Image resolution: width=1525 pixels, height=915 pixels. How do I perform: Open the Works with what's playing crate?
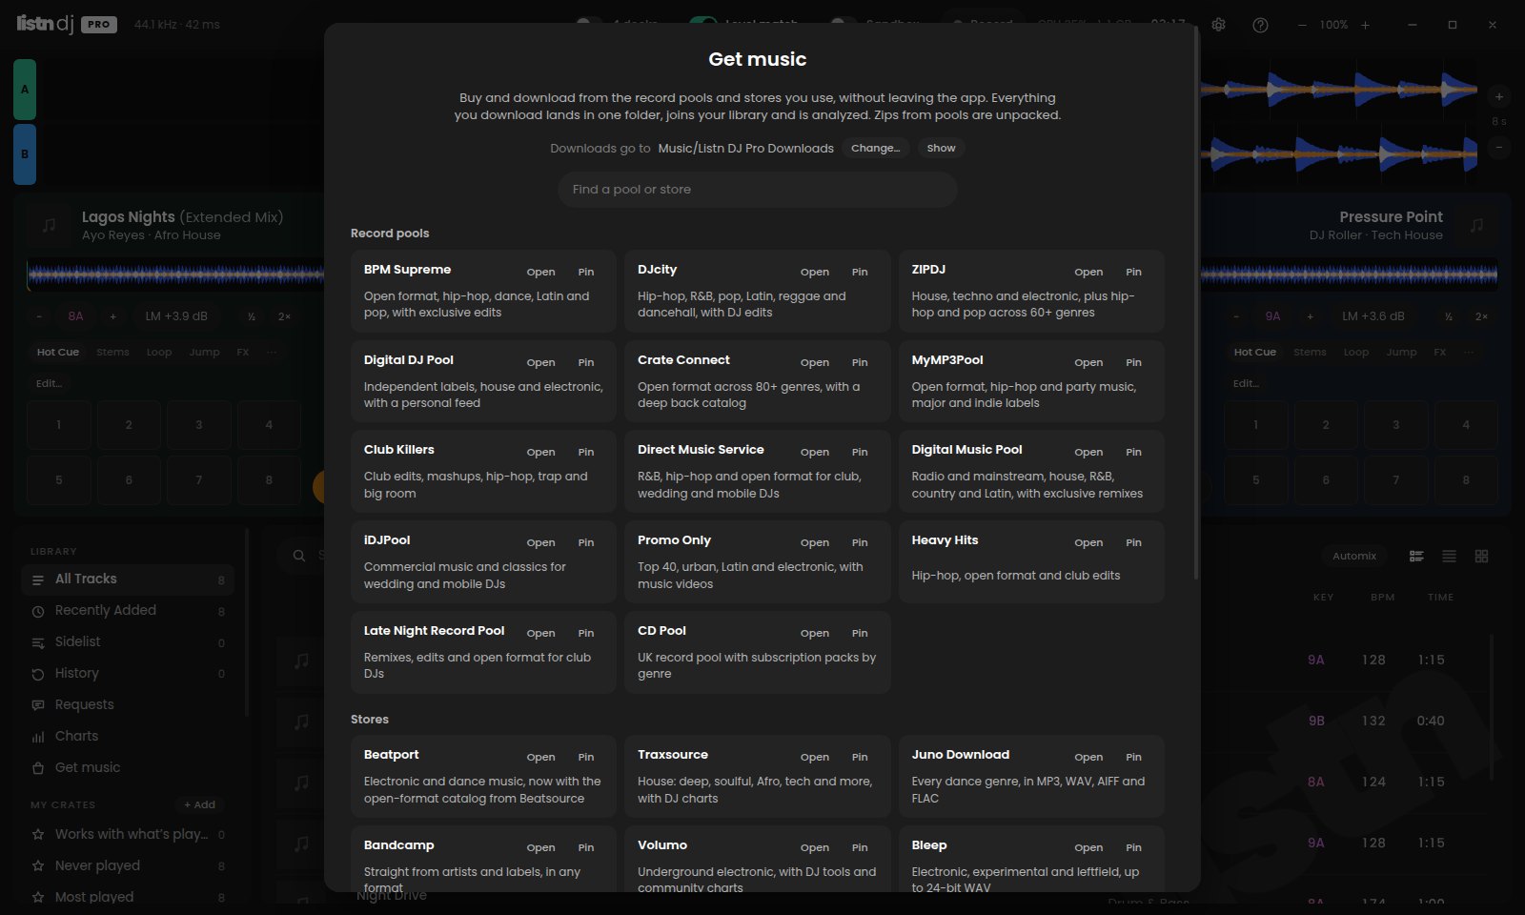[128, 834]
